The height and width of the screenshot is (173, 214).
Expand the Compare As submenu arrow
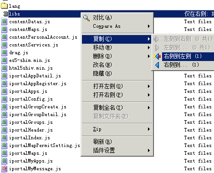[x=149, y=26]
